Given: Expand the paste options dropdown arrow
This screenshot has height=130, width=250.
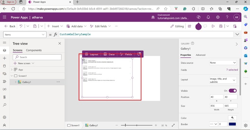Looking at the screenshot, I should 42,26.
